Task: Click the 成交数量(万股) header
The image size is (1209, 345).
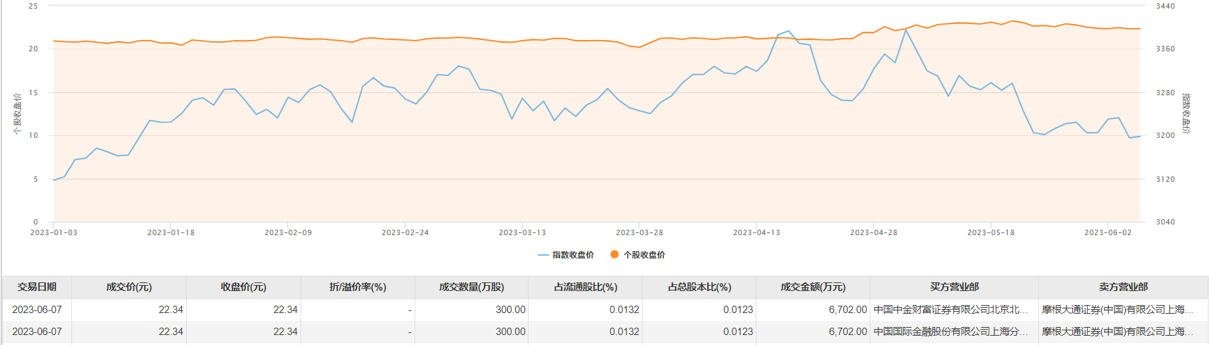Action: coord(471,287)
